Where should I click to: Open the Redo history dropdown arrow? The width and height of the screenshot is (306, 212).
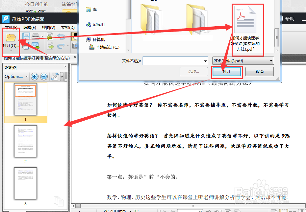[68, 46]
